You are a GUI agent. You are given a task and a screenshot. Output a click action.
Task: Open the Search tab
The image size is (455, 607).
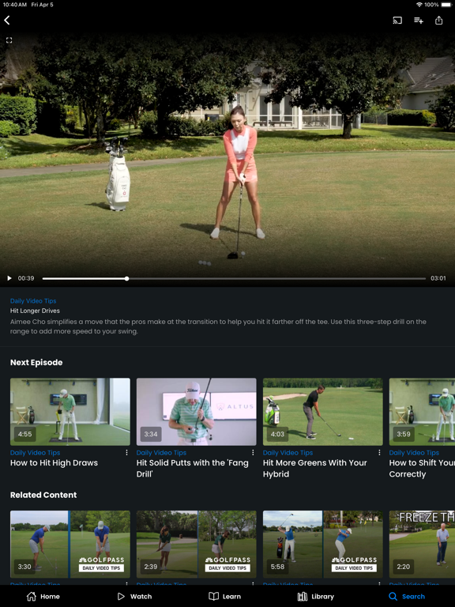point(407,597)
